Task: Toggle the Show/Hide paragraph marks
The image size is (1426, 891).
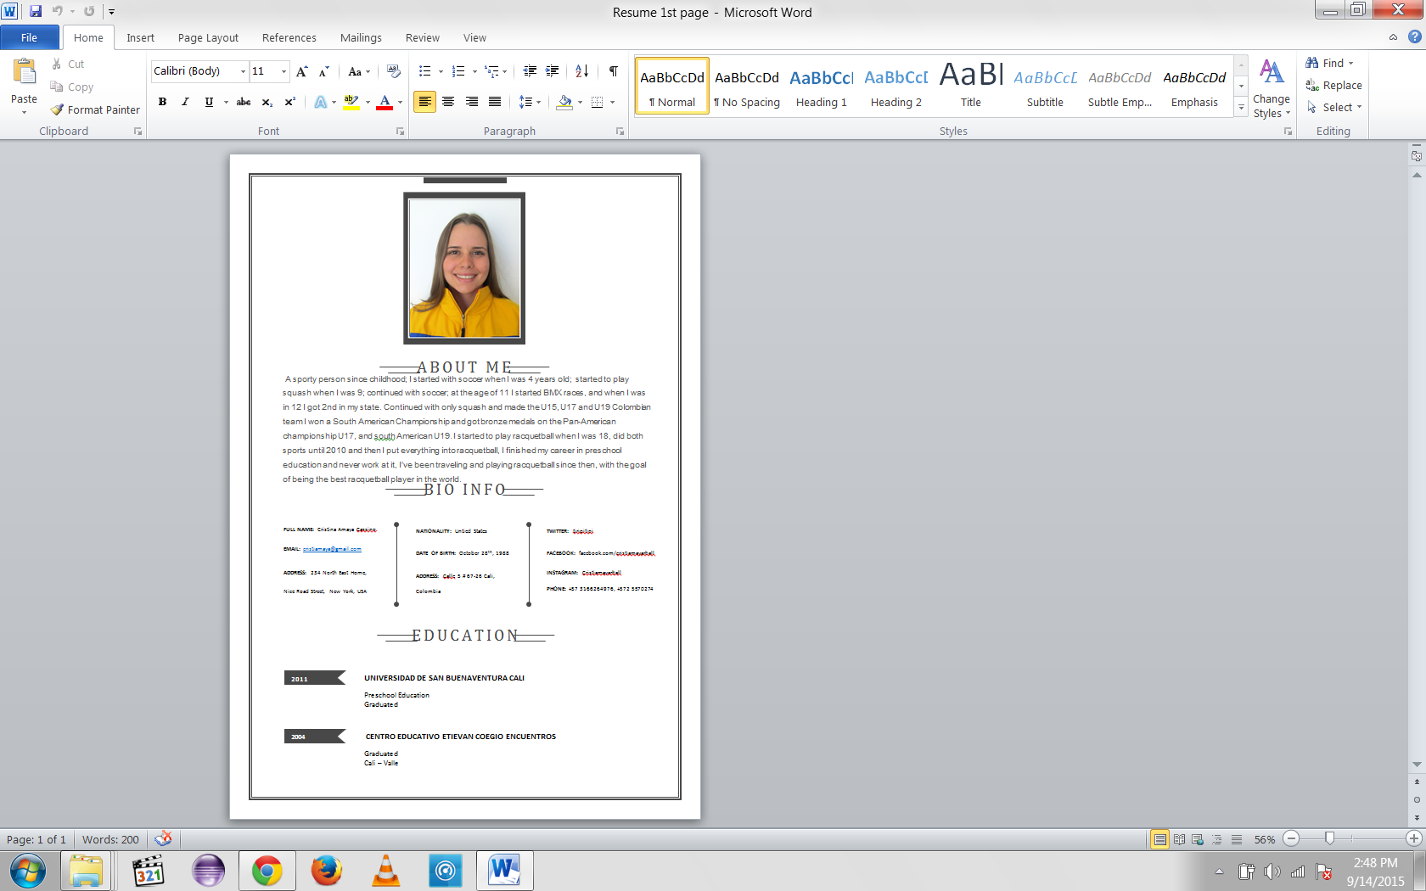Action: (613, 71)
